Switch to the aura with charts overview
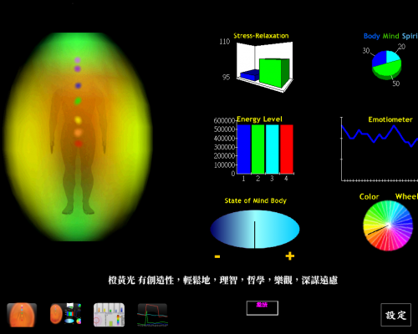The image size is (418, 334). coord(65,314)
